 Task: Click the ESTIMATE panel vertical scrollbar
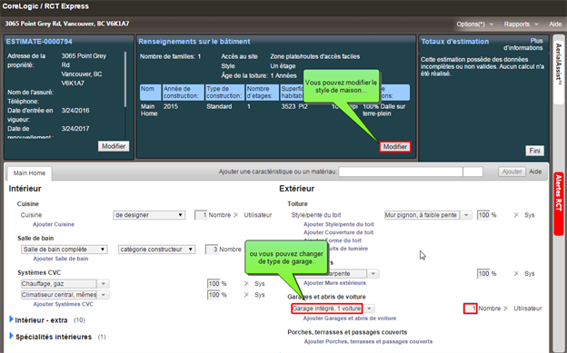pyautogui.click(x=125, y=80)
